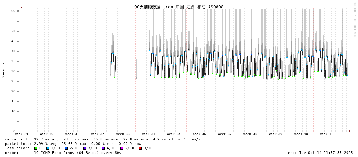Image resolution: width=358 pixels, height=157 pixels.
Task: Click the RRDTOOL / TOBI OETIKER watermark
Action: click(354, 19)
